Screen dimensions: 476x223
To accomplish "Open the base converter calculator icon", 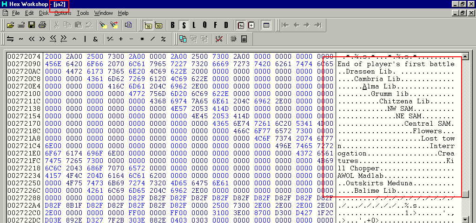I will [244, 39].
